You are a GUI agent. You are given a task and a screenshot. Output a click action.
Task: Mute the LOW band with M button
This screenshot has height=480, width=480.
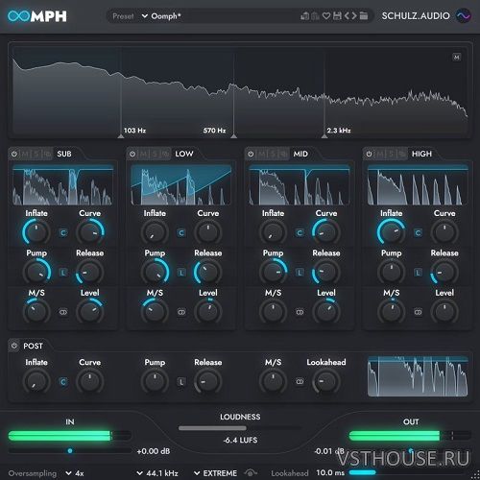[x=144, y=154]
